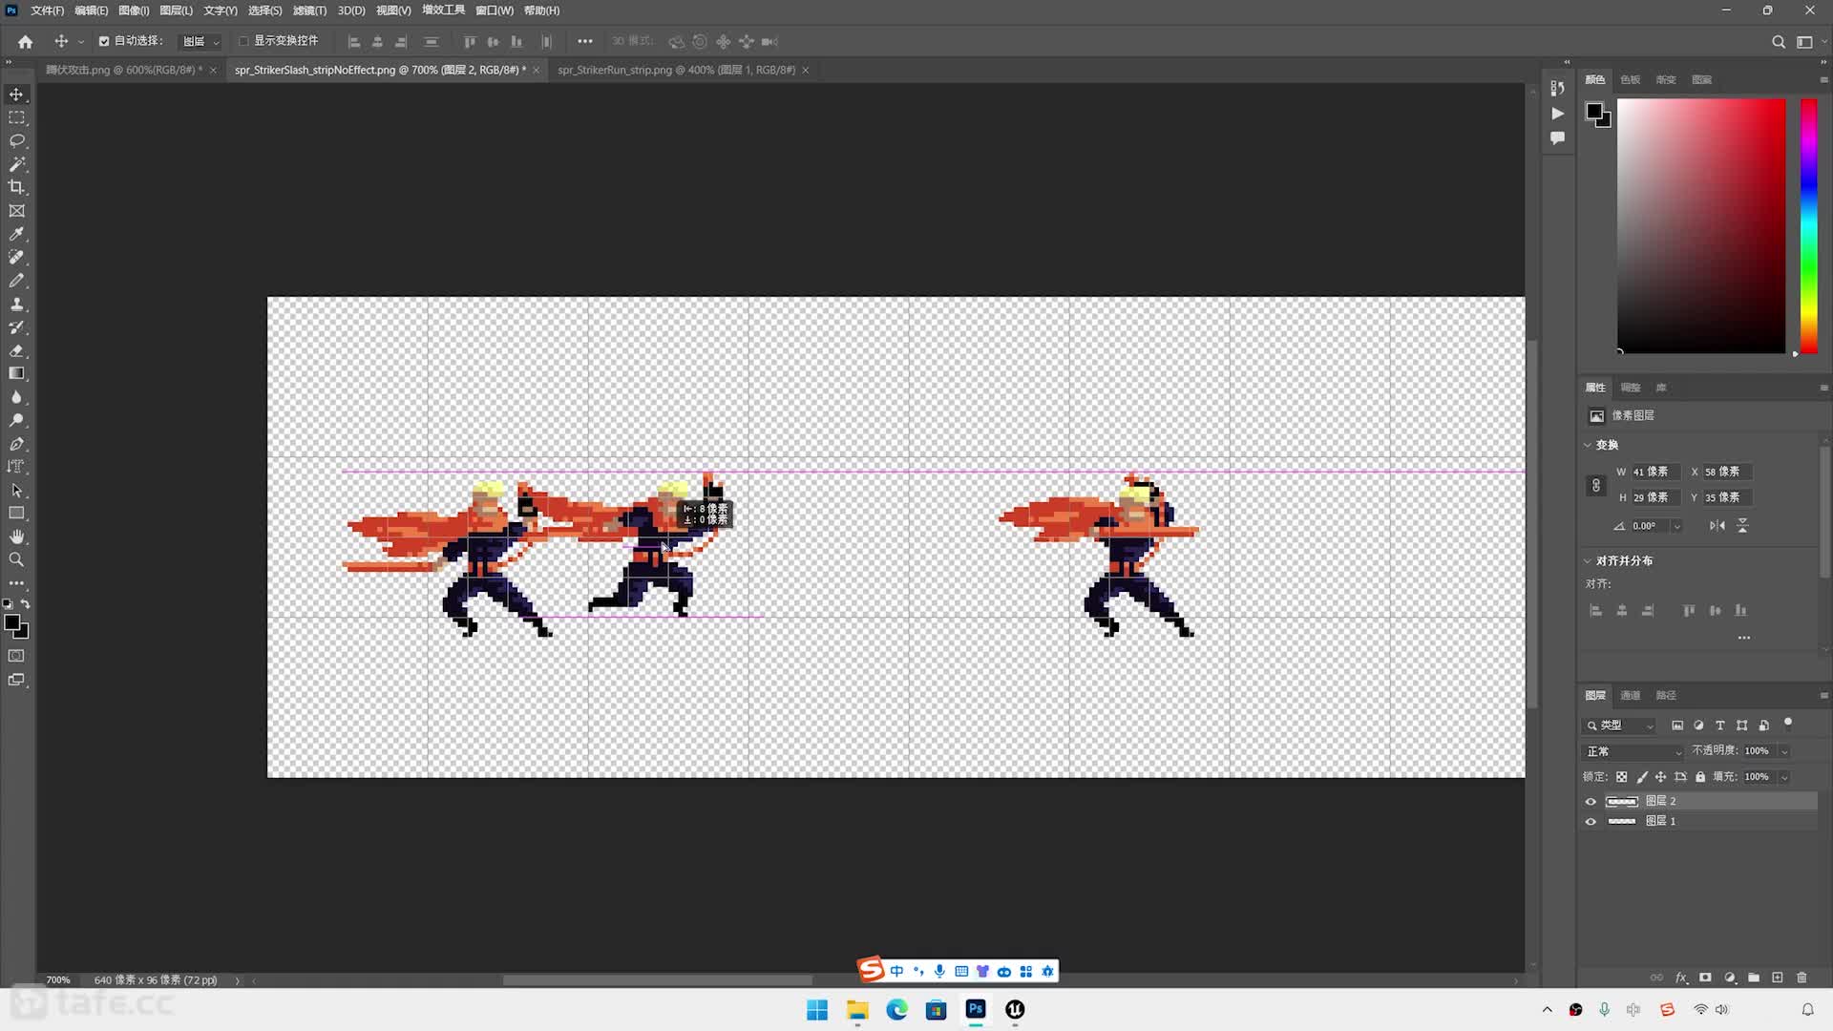Click foreground color swatch in Color panel
Screen dimensions: 1833x1031
tap(1593, 111)
